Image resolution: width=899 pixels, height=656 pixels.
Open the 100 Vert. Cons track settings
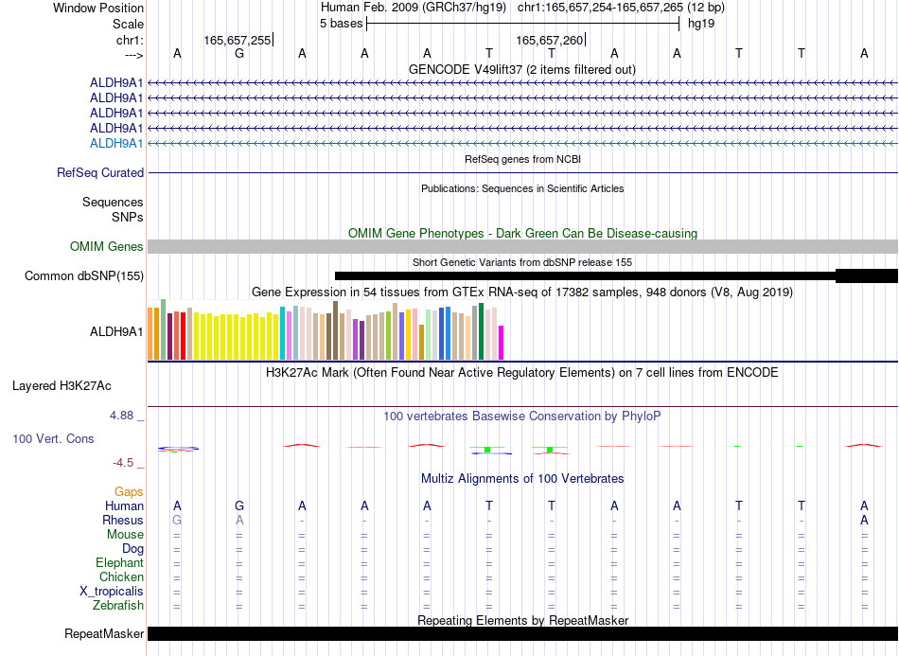(53, 438)
